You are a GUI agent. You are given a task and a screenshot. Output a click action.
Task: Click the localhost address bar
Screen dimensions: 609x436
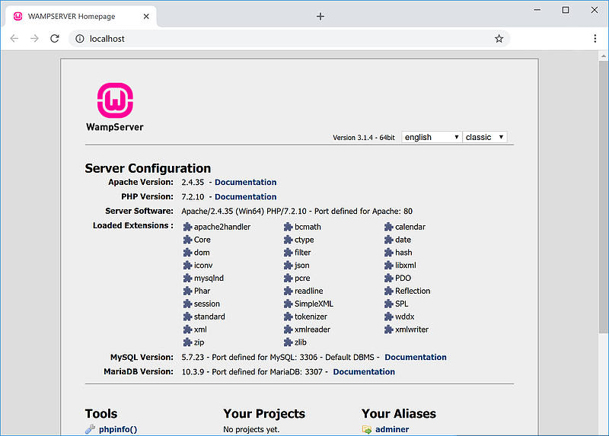(x=289, y=39)
